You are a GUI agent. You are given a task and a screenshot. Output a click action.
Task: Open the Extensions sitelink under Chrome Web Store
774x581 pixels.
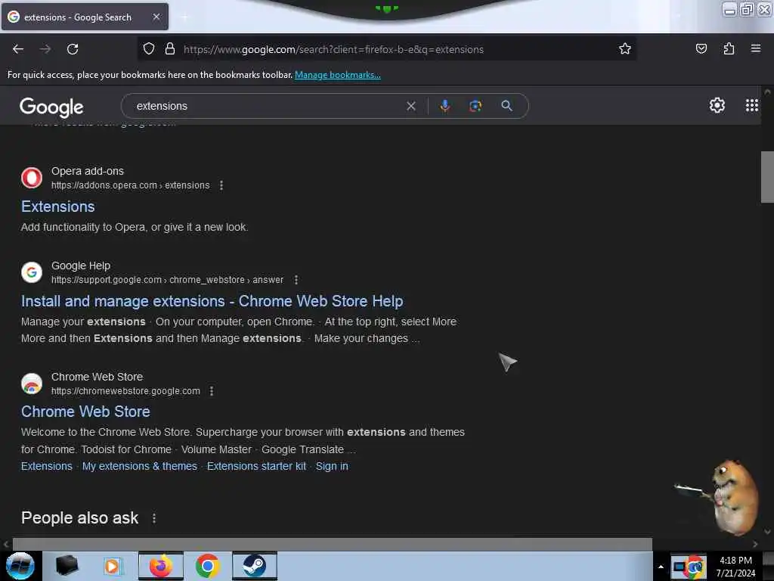tap(46, 466)
